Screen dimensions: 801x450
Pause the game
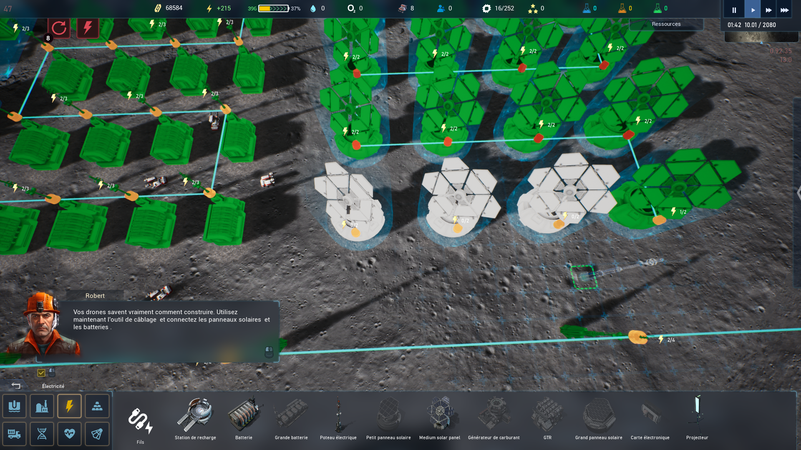[x=734, y=10]
